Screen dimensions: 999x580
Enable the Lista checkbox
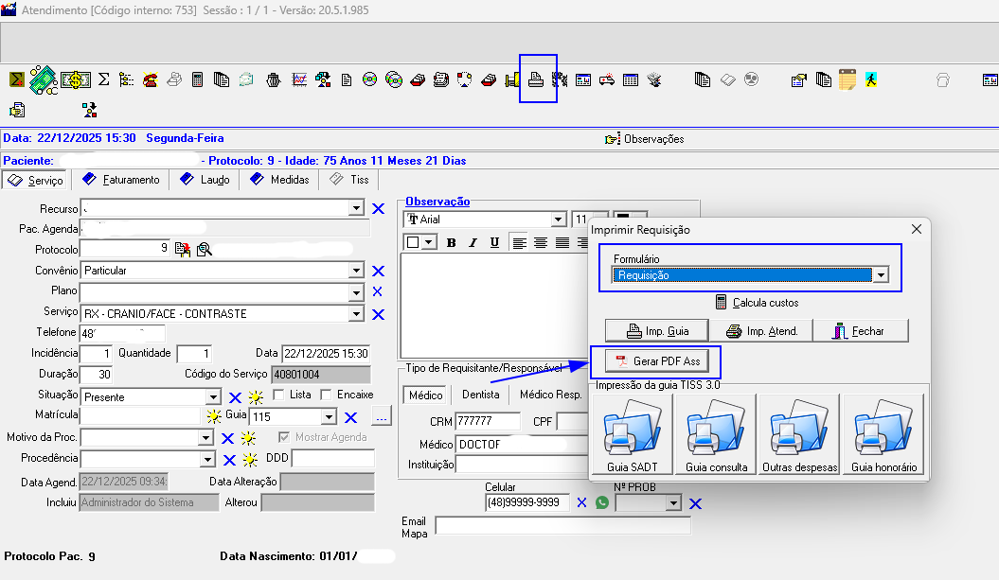(278, 395)
